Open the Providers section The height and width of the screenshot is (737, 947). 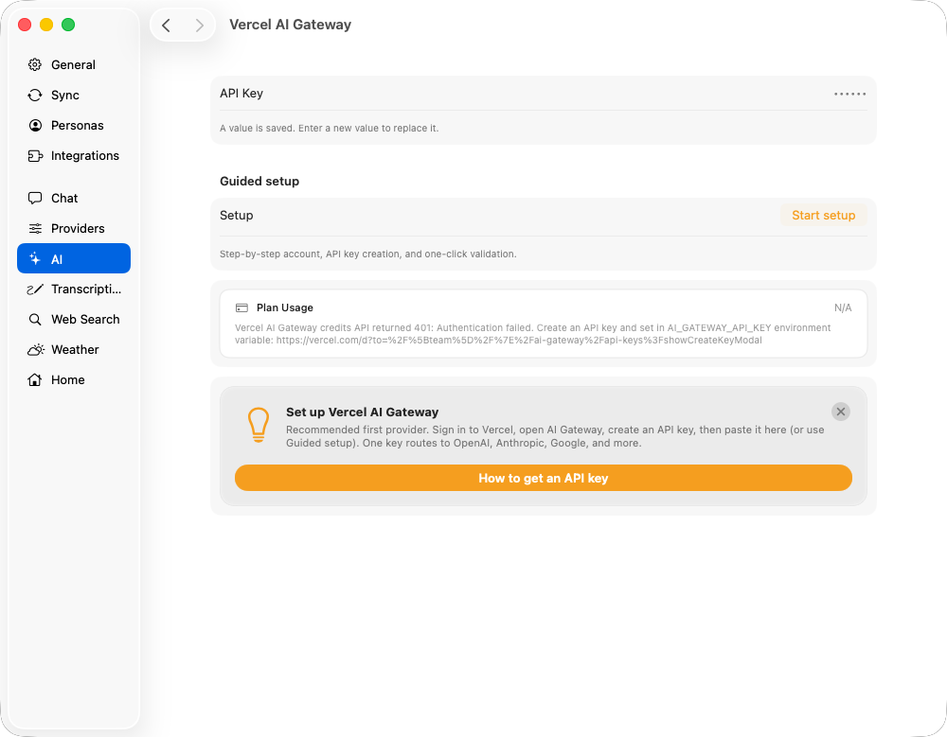tap(78, 228)
